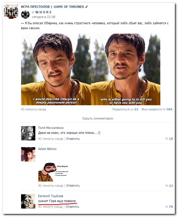This screenshot has width=178, height=217.
Task: Reply to Евгений Ташбаев's comment
Action: pos(72,207)
